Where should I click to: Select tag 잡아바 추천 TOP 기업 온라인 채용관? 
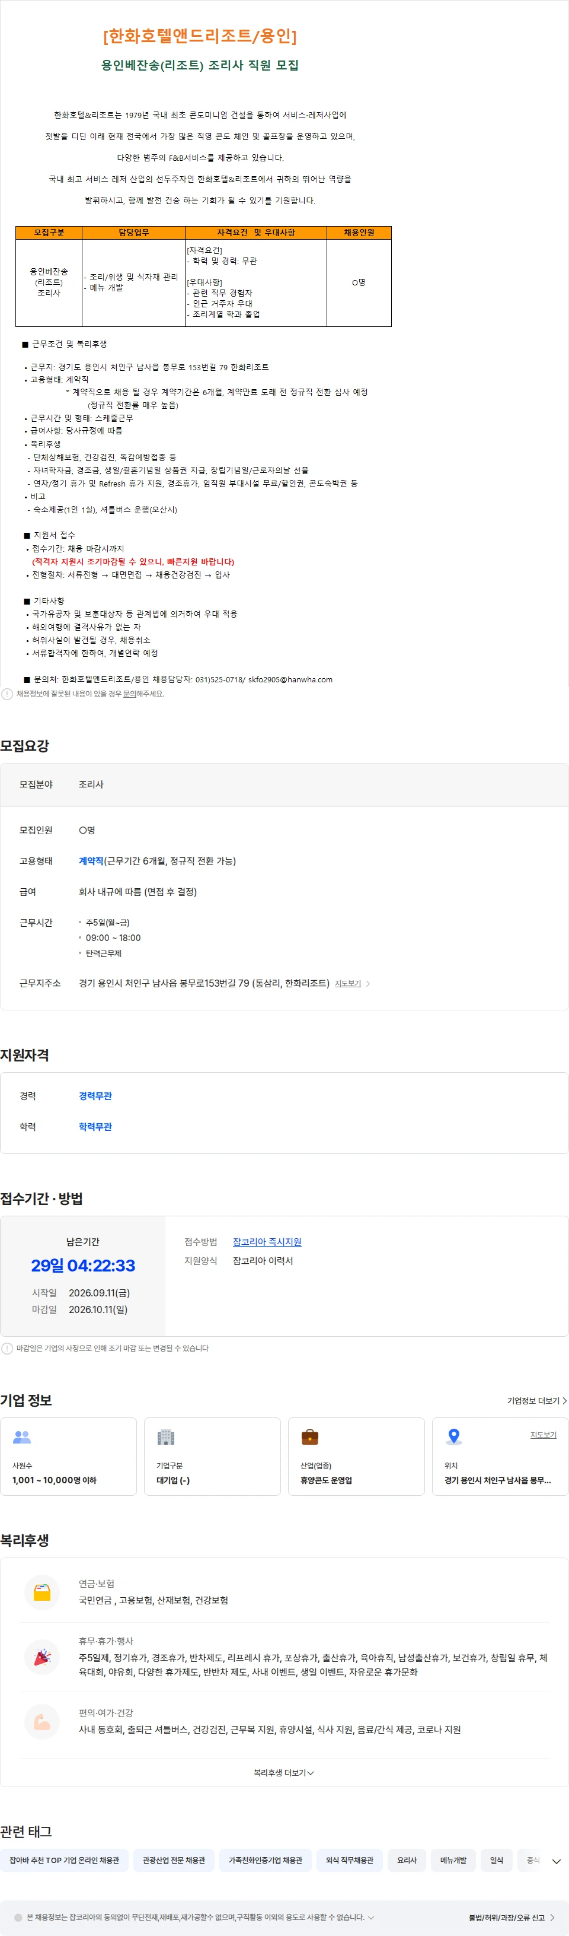64,1860
